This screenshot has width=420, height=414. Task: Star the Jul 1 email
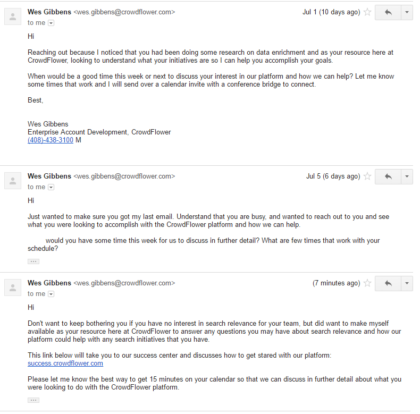click(x=367, y=12)
